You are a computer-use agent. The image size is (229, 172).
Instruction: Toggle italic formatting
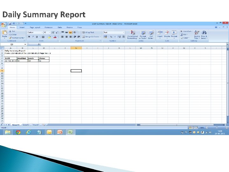[33, 37]
